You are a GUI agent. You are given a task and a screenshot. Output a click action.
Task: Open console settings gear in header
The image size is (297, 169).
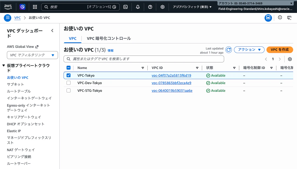point(162,7)
